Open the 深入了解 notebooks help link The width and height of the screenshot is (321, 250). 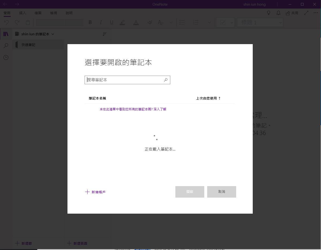click(x=160, y=109)
